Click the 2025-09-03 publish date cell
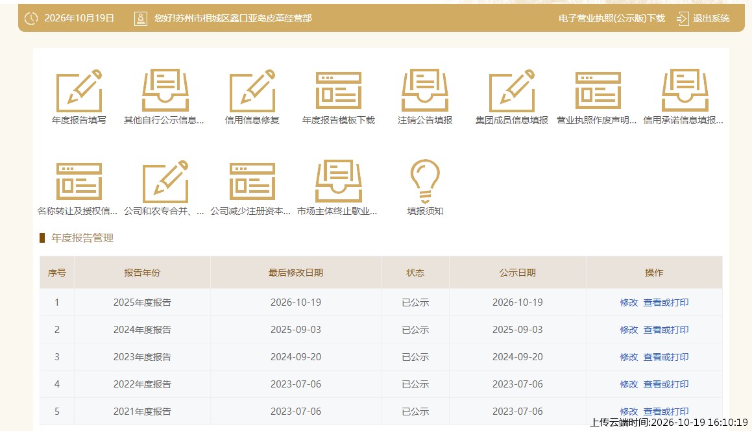752x431 pixels. pyautogui.click(x=518, y=330)
